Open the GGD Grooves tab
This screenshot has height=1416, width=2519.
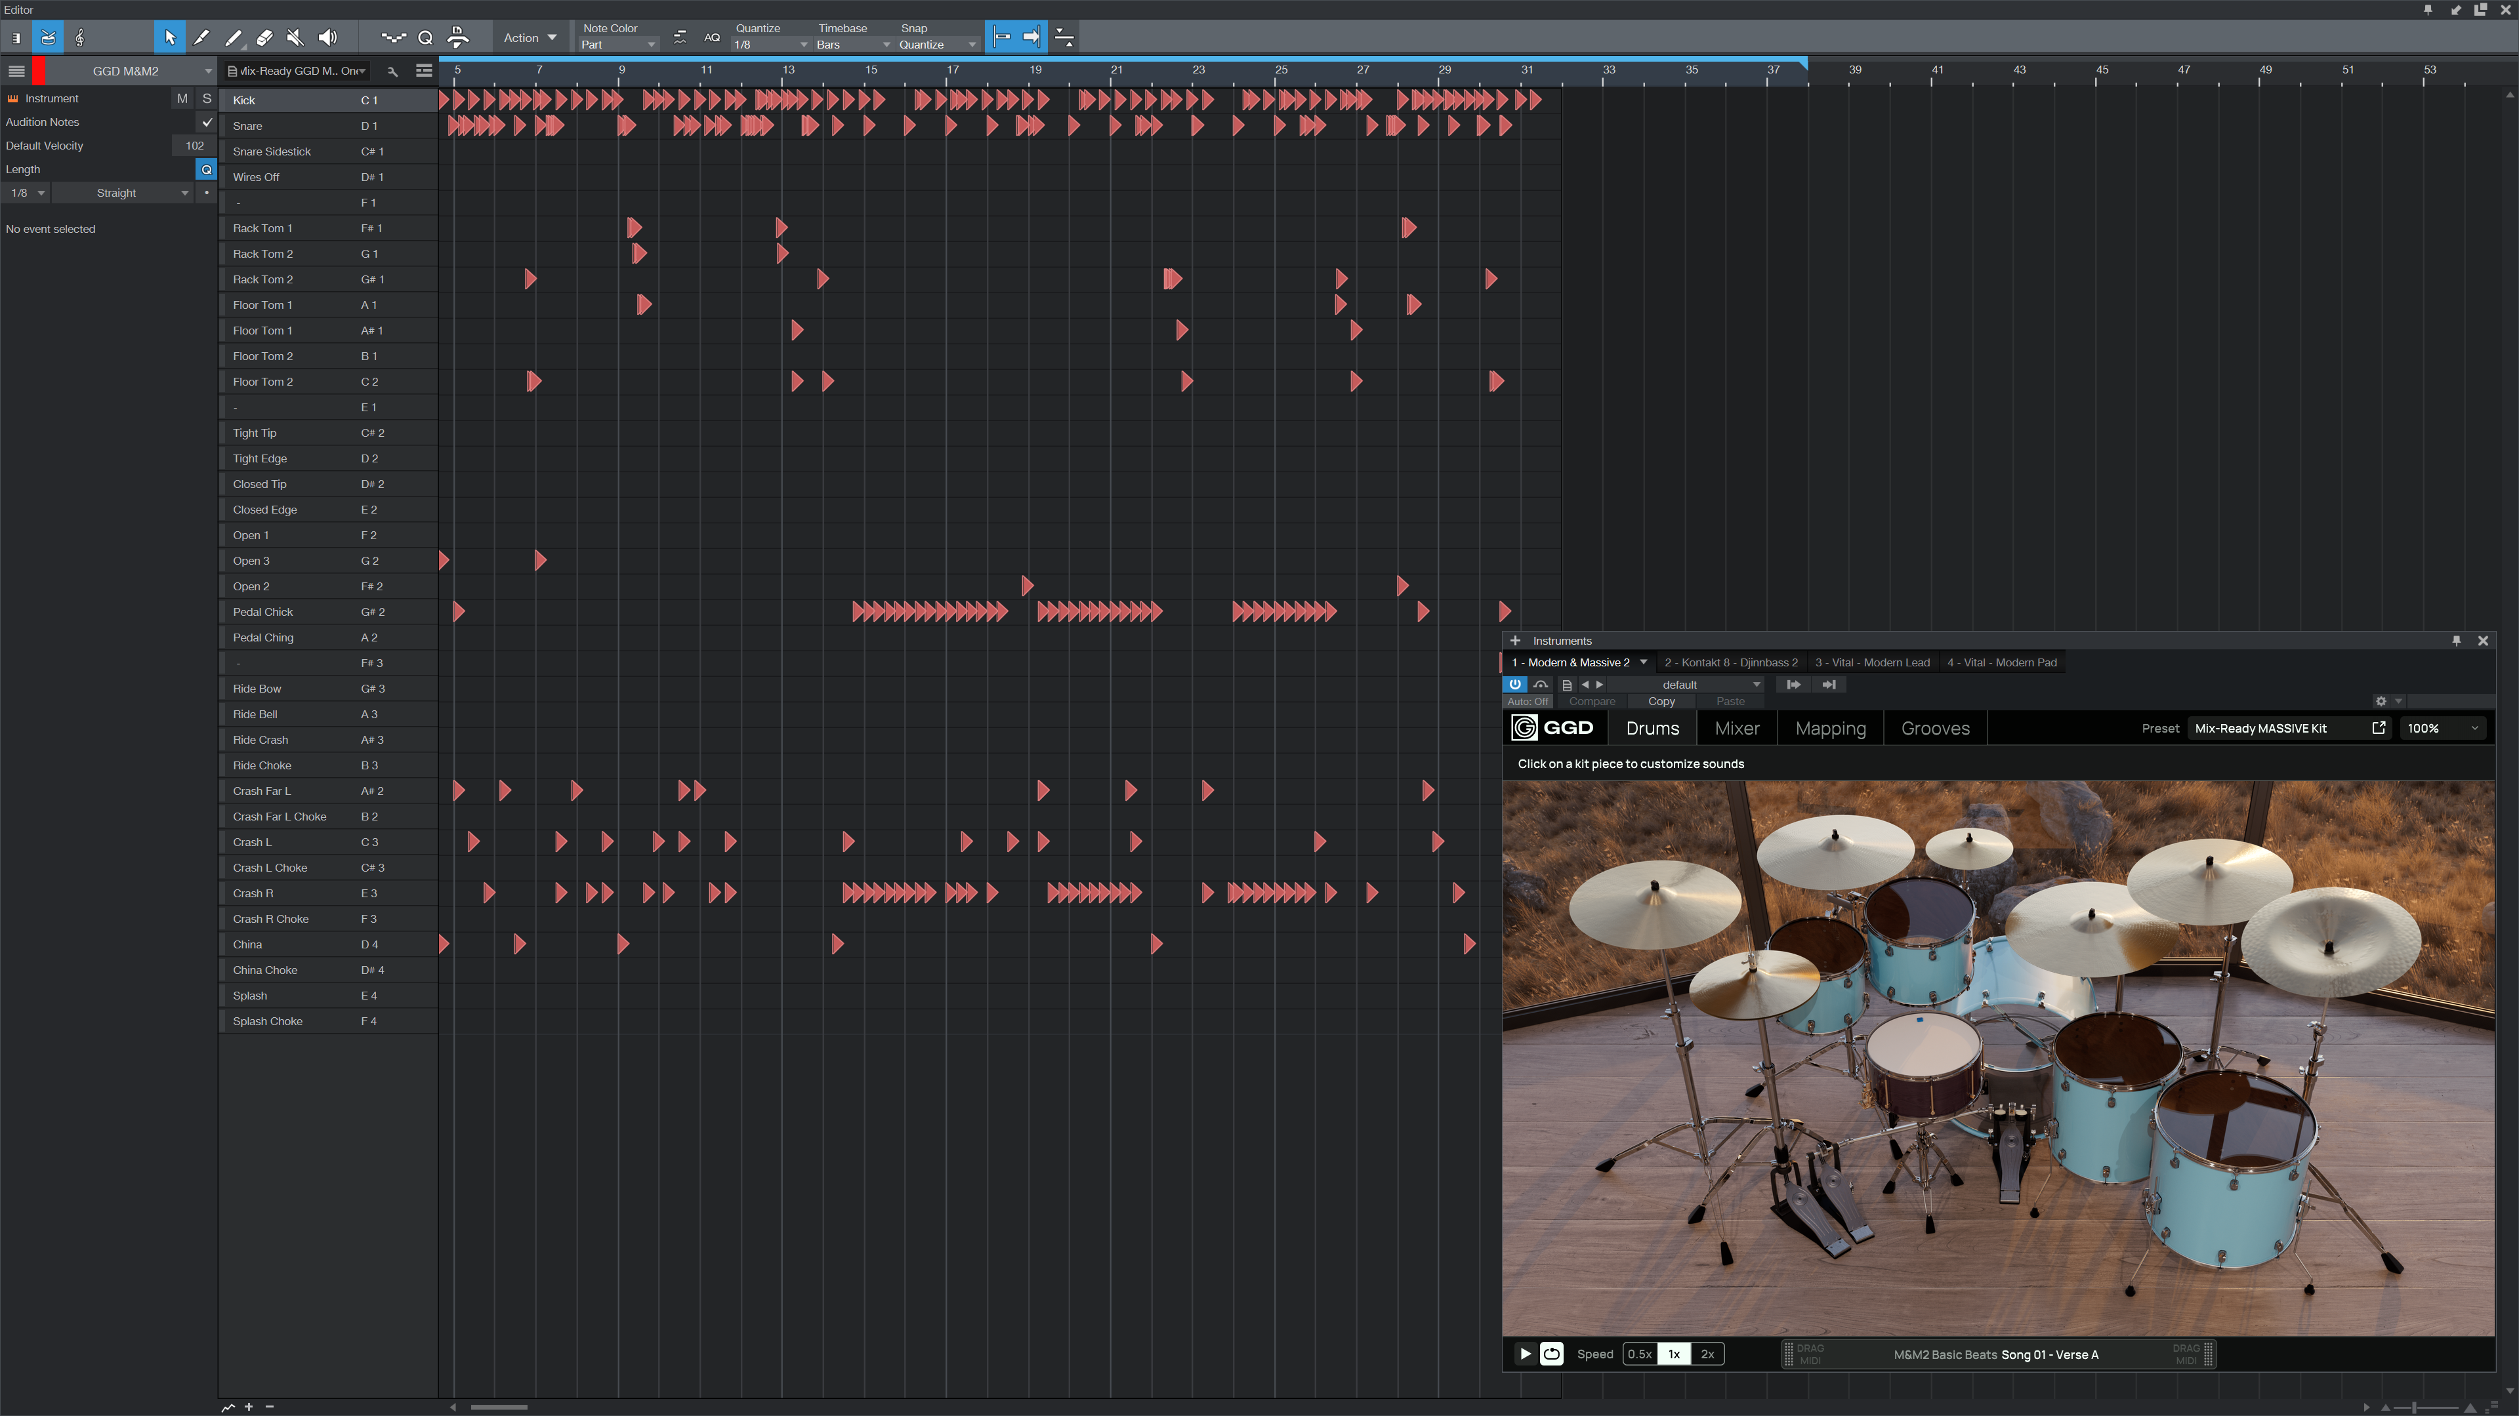click(1934, 728)
